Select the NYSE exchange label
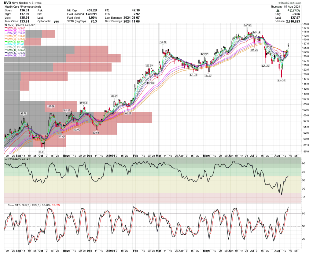This screenshot has width=313, height=253. tap(39, 3)
